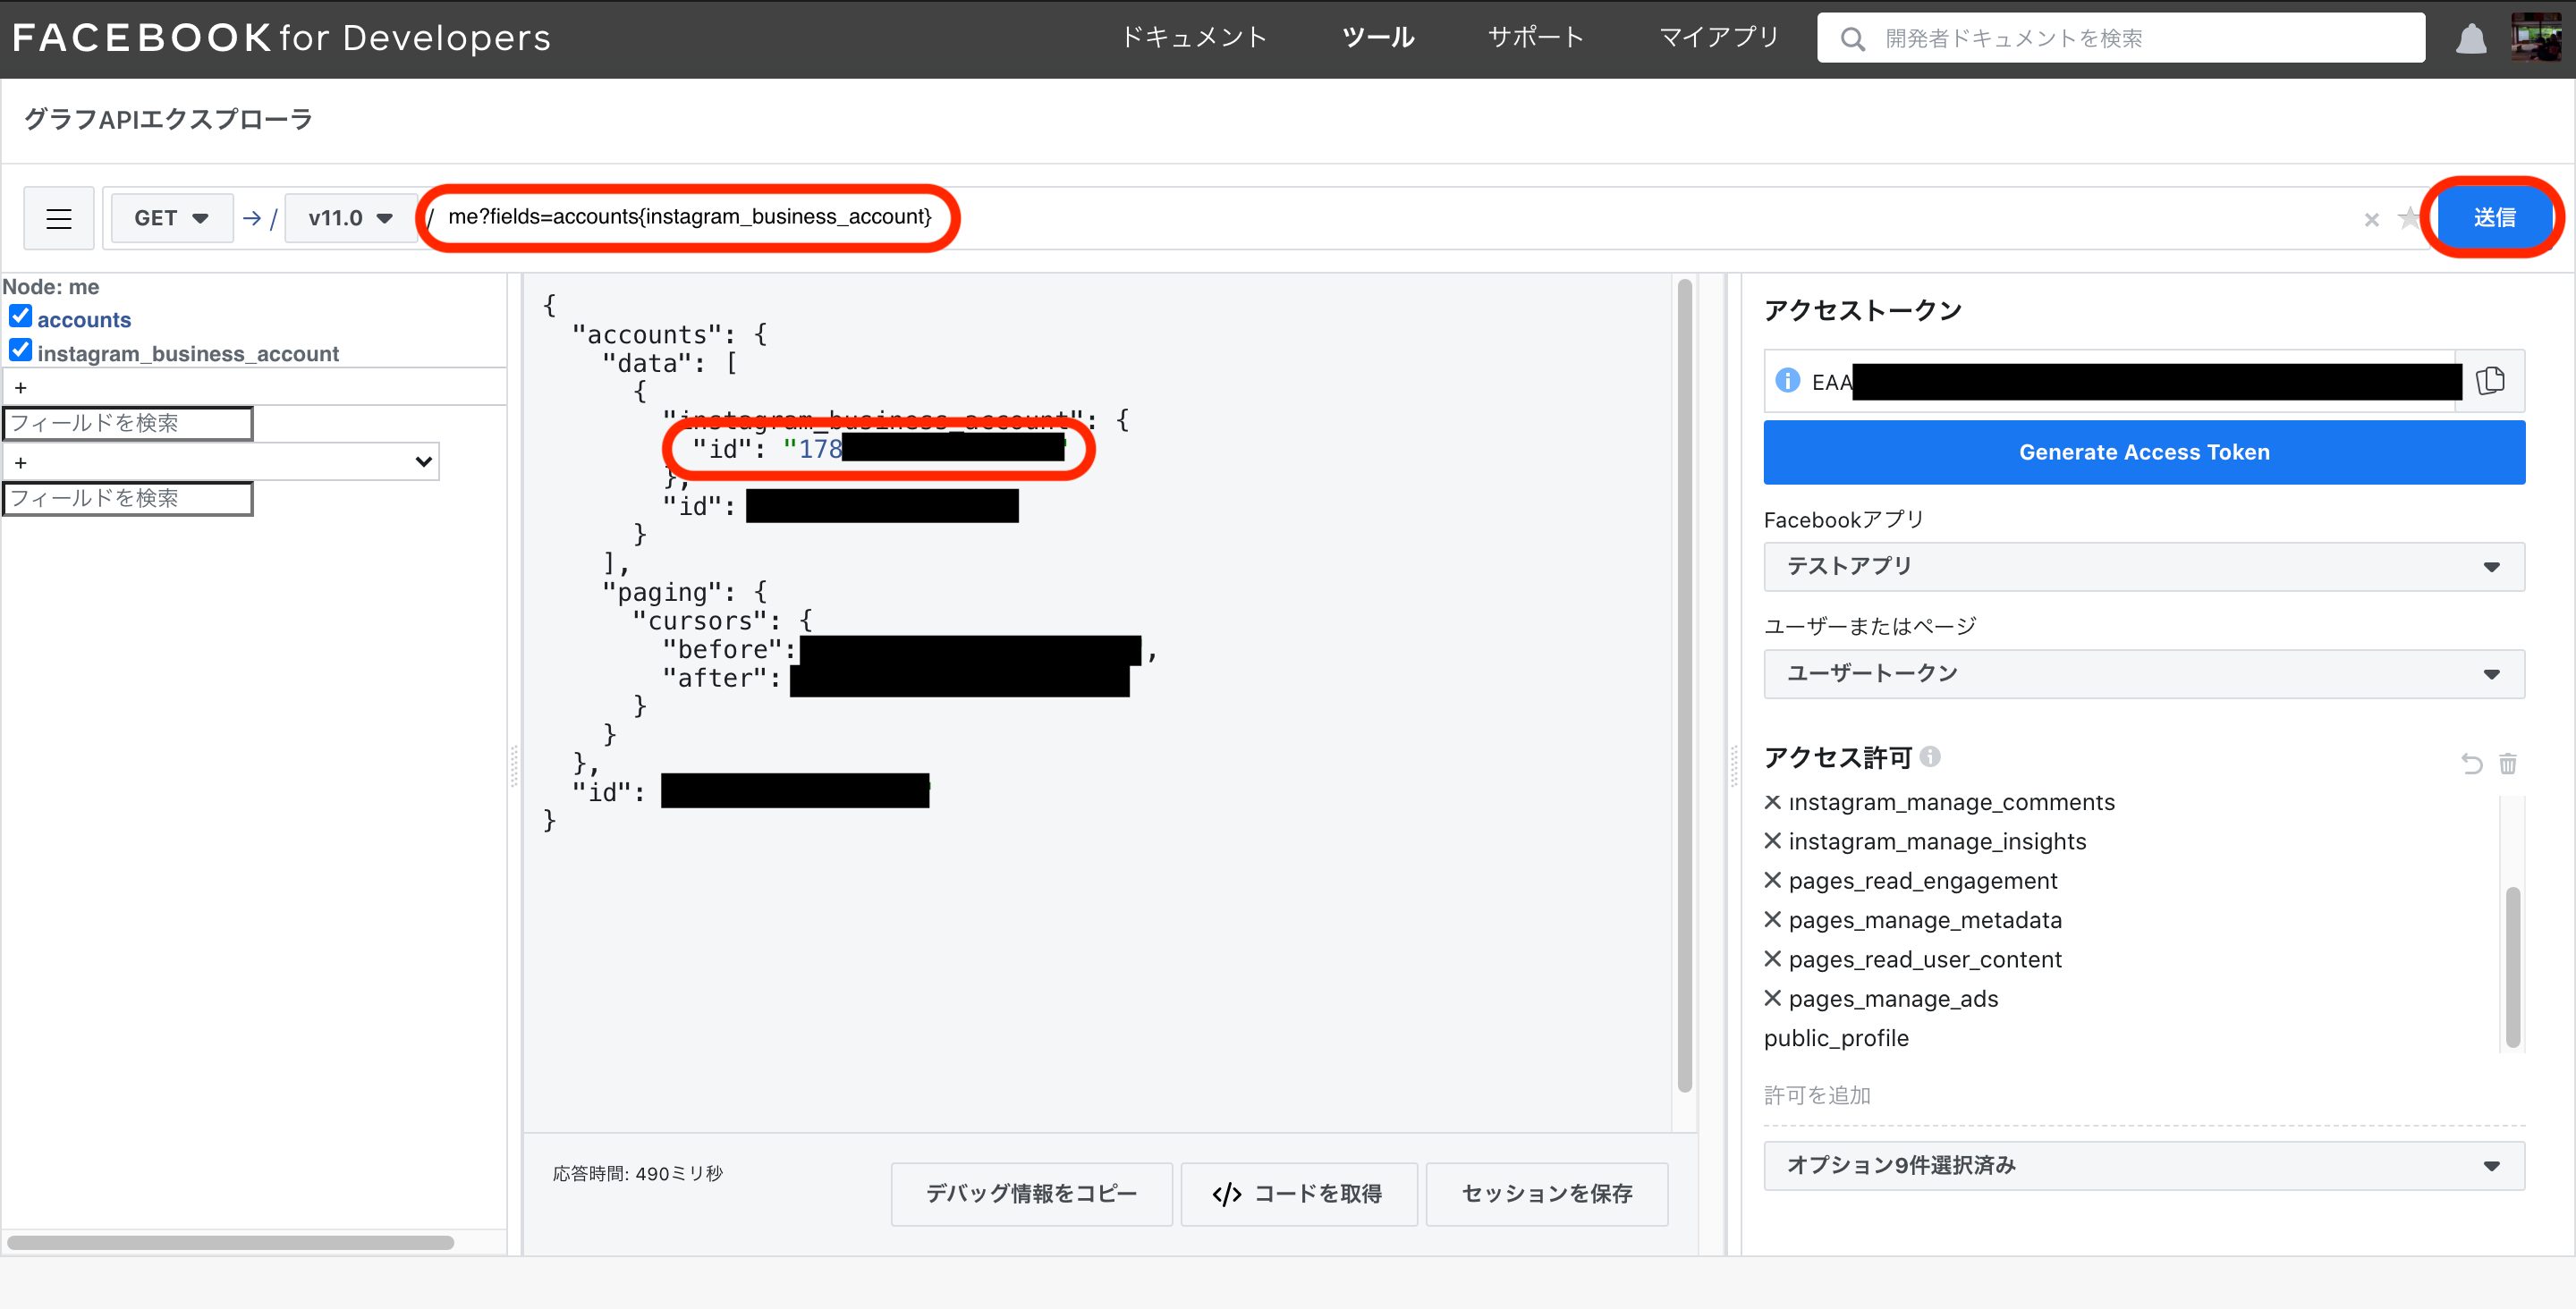
Task: Click the permissions list scrollbar
Action: pos(2512,966)
